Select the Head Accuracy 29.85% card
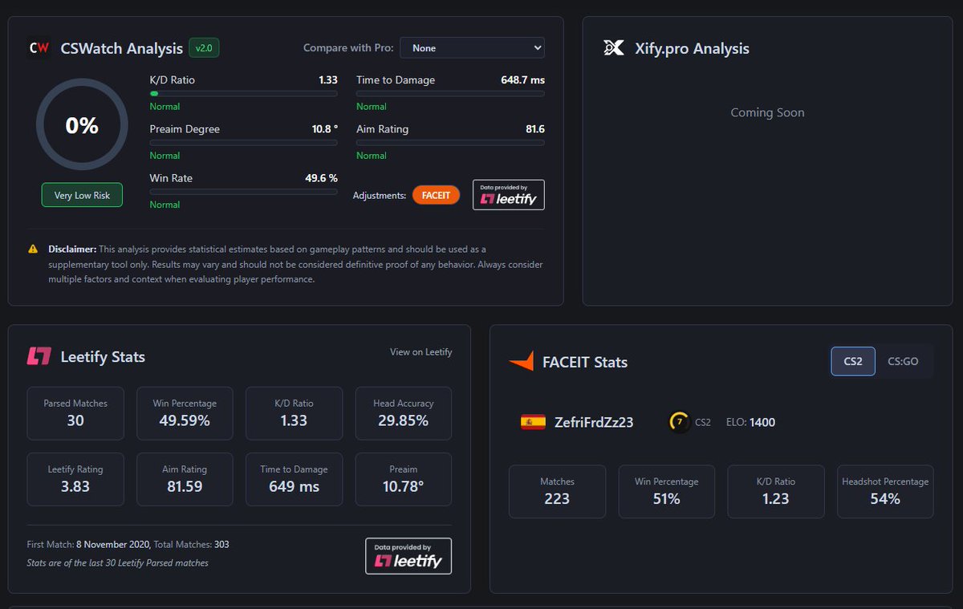 coord(404,413)
